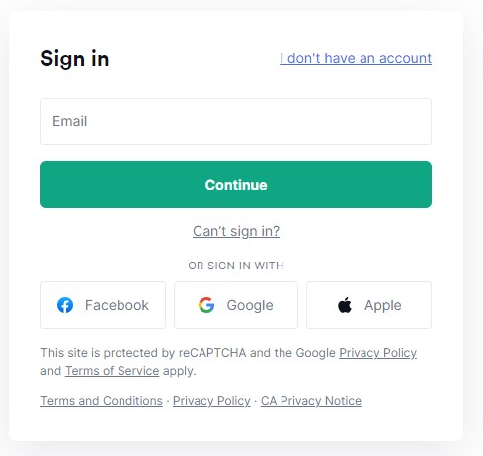
Task: Click the reCAPTCHA protection notice text
Action: coord(228,362)
